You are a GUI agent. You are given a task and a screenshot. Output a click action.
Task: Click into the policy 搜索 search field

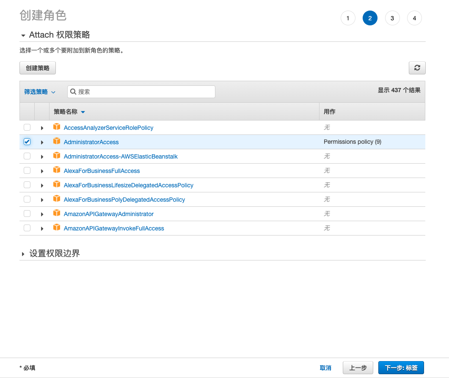tap(145, 92)
